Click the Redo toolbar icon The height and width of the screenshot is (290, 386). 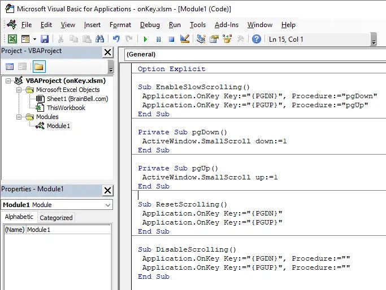click(x=129, y=39)
